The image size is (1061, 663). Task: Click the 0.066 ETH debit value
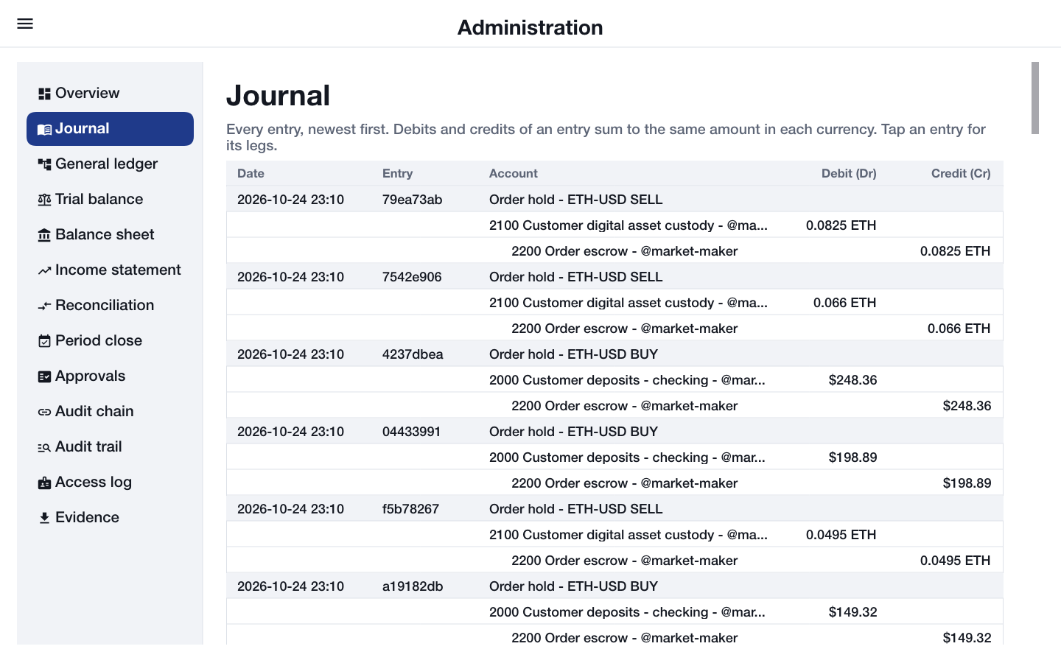(x=844, y=303)
